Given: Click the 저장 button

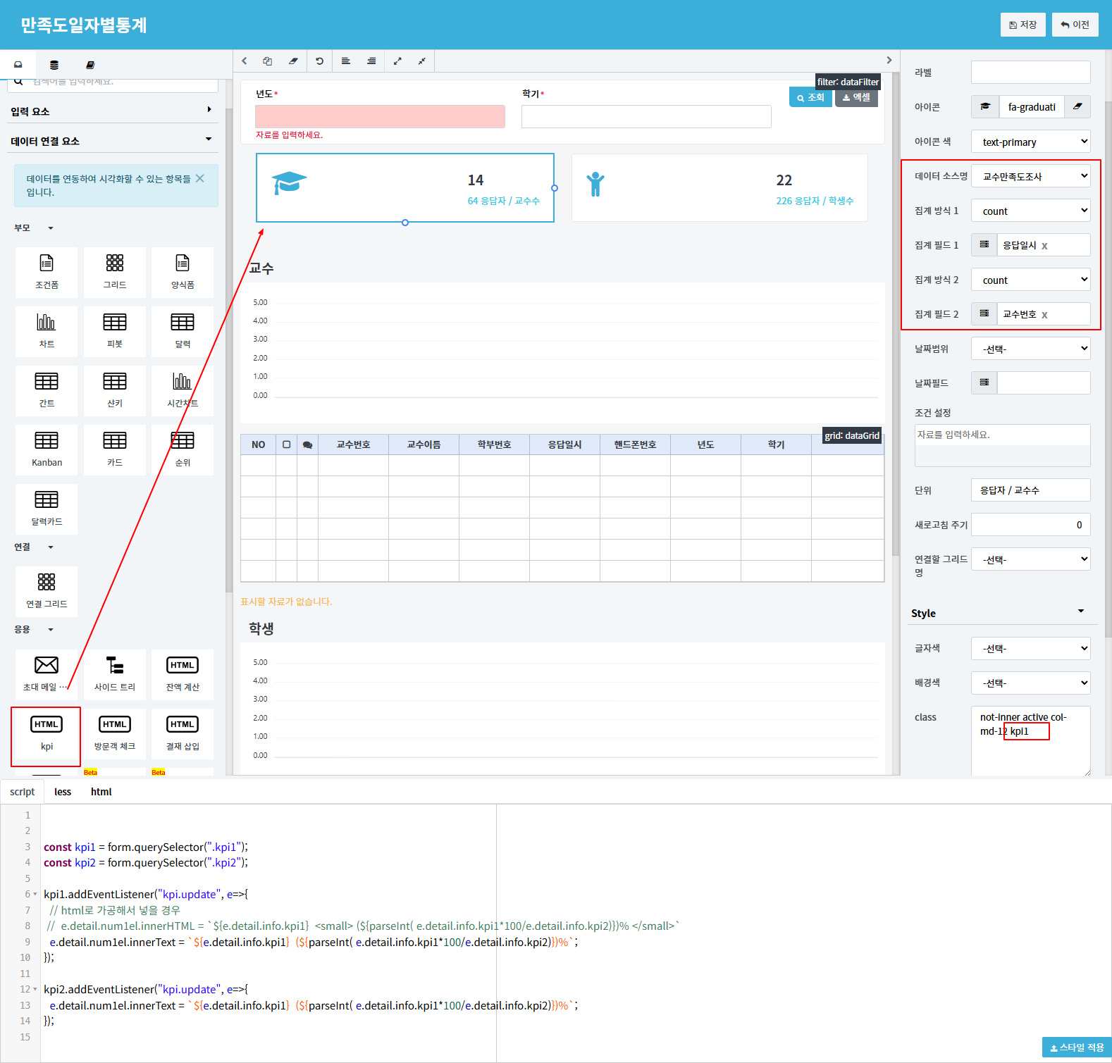Looking at the screenshot, I should (x=1023, y=25).
